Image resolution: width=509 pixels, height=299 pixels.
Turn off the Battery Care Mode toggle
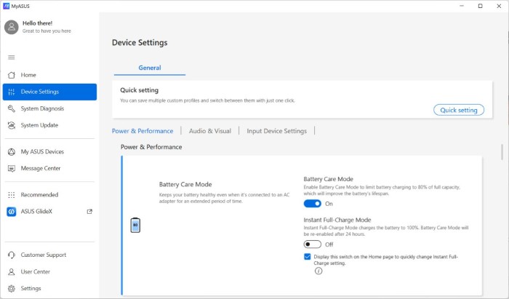tap(312, 204)
